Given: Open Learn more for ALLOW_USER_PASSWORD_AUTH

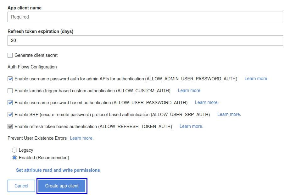Looking at the screenshot, I should 207,102.
